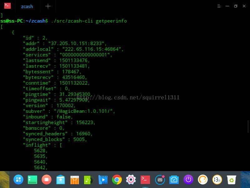Restore down the terminal window
The image size is (250, 188).
(x=236, y=6)
